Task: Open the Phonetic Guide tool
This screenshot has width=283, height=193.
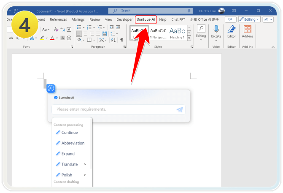Action: 62,29
